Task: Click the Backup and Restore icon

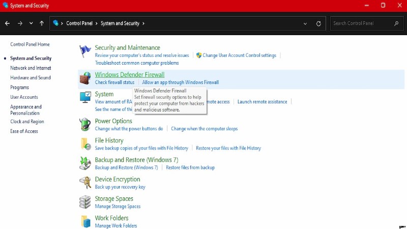Action: coord(85,163)
